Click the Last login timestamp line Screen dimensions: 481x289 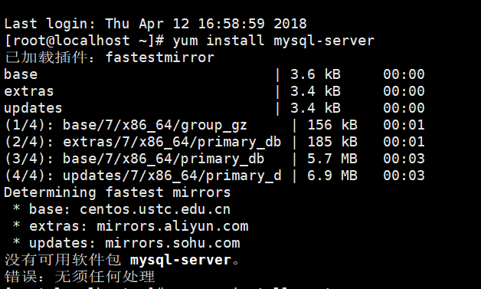click(155, 24)
